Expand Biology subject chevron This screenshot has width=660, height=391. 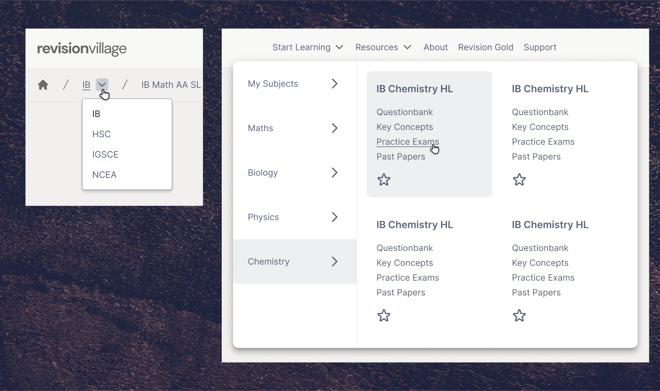[334, 172]
